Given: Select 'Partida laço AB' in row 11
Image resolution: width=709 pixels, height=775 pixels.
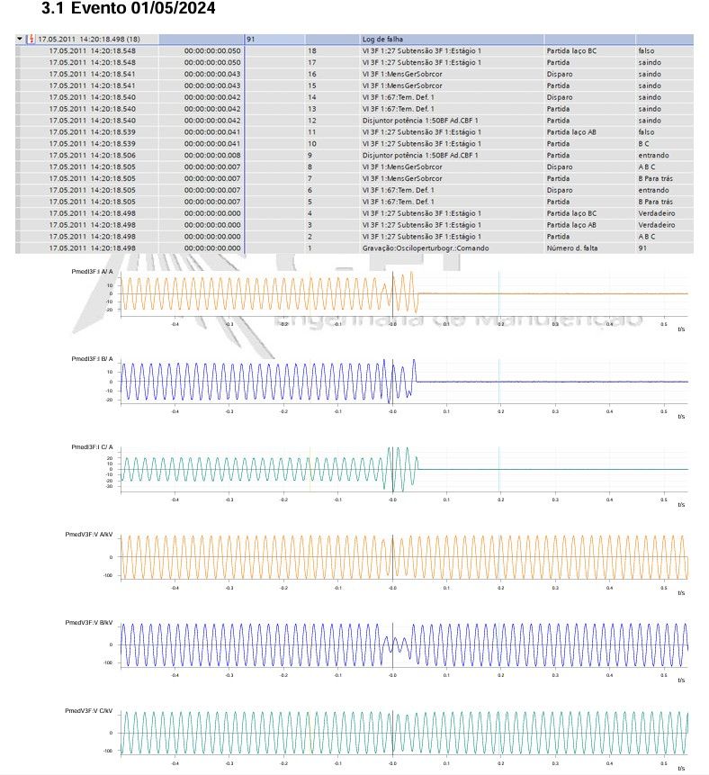Looking at the screenshot, I should tap(571, 132).
